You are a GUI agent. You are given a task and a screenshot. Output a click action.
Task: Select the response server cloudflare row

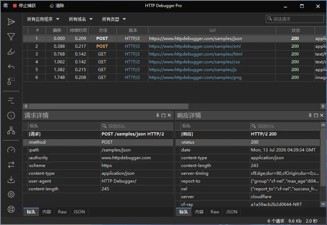[248, 197]
